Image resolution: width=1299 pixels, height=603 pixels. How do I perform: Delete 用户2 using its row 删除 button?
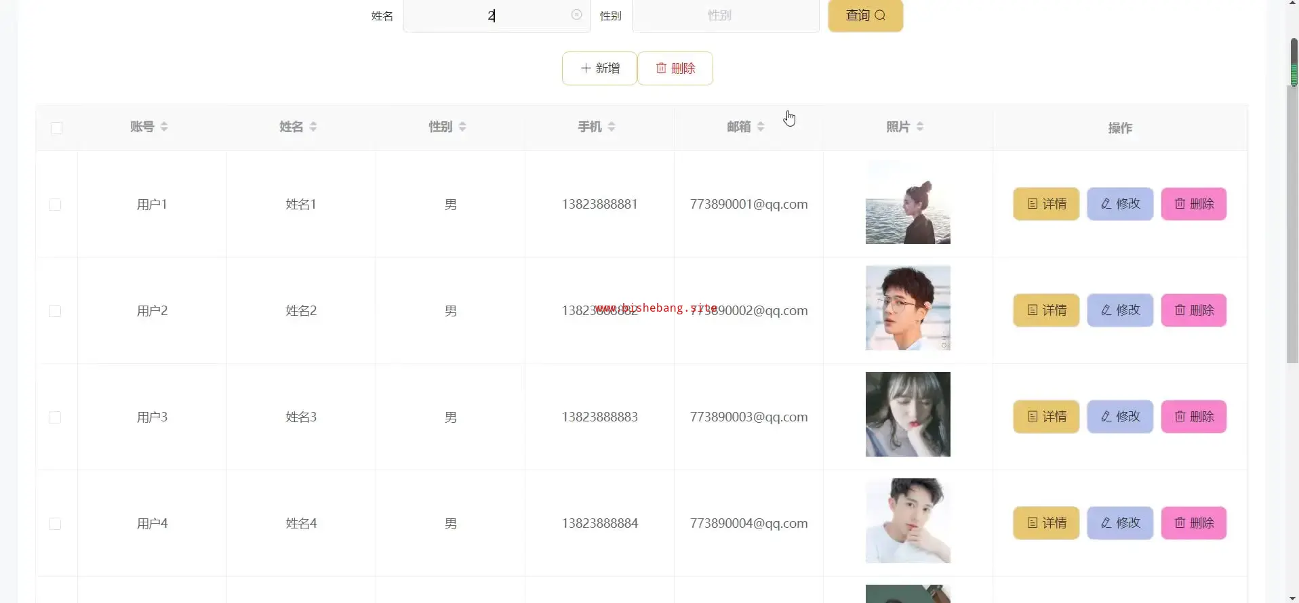(1194, 310)
